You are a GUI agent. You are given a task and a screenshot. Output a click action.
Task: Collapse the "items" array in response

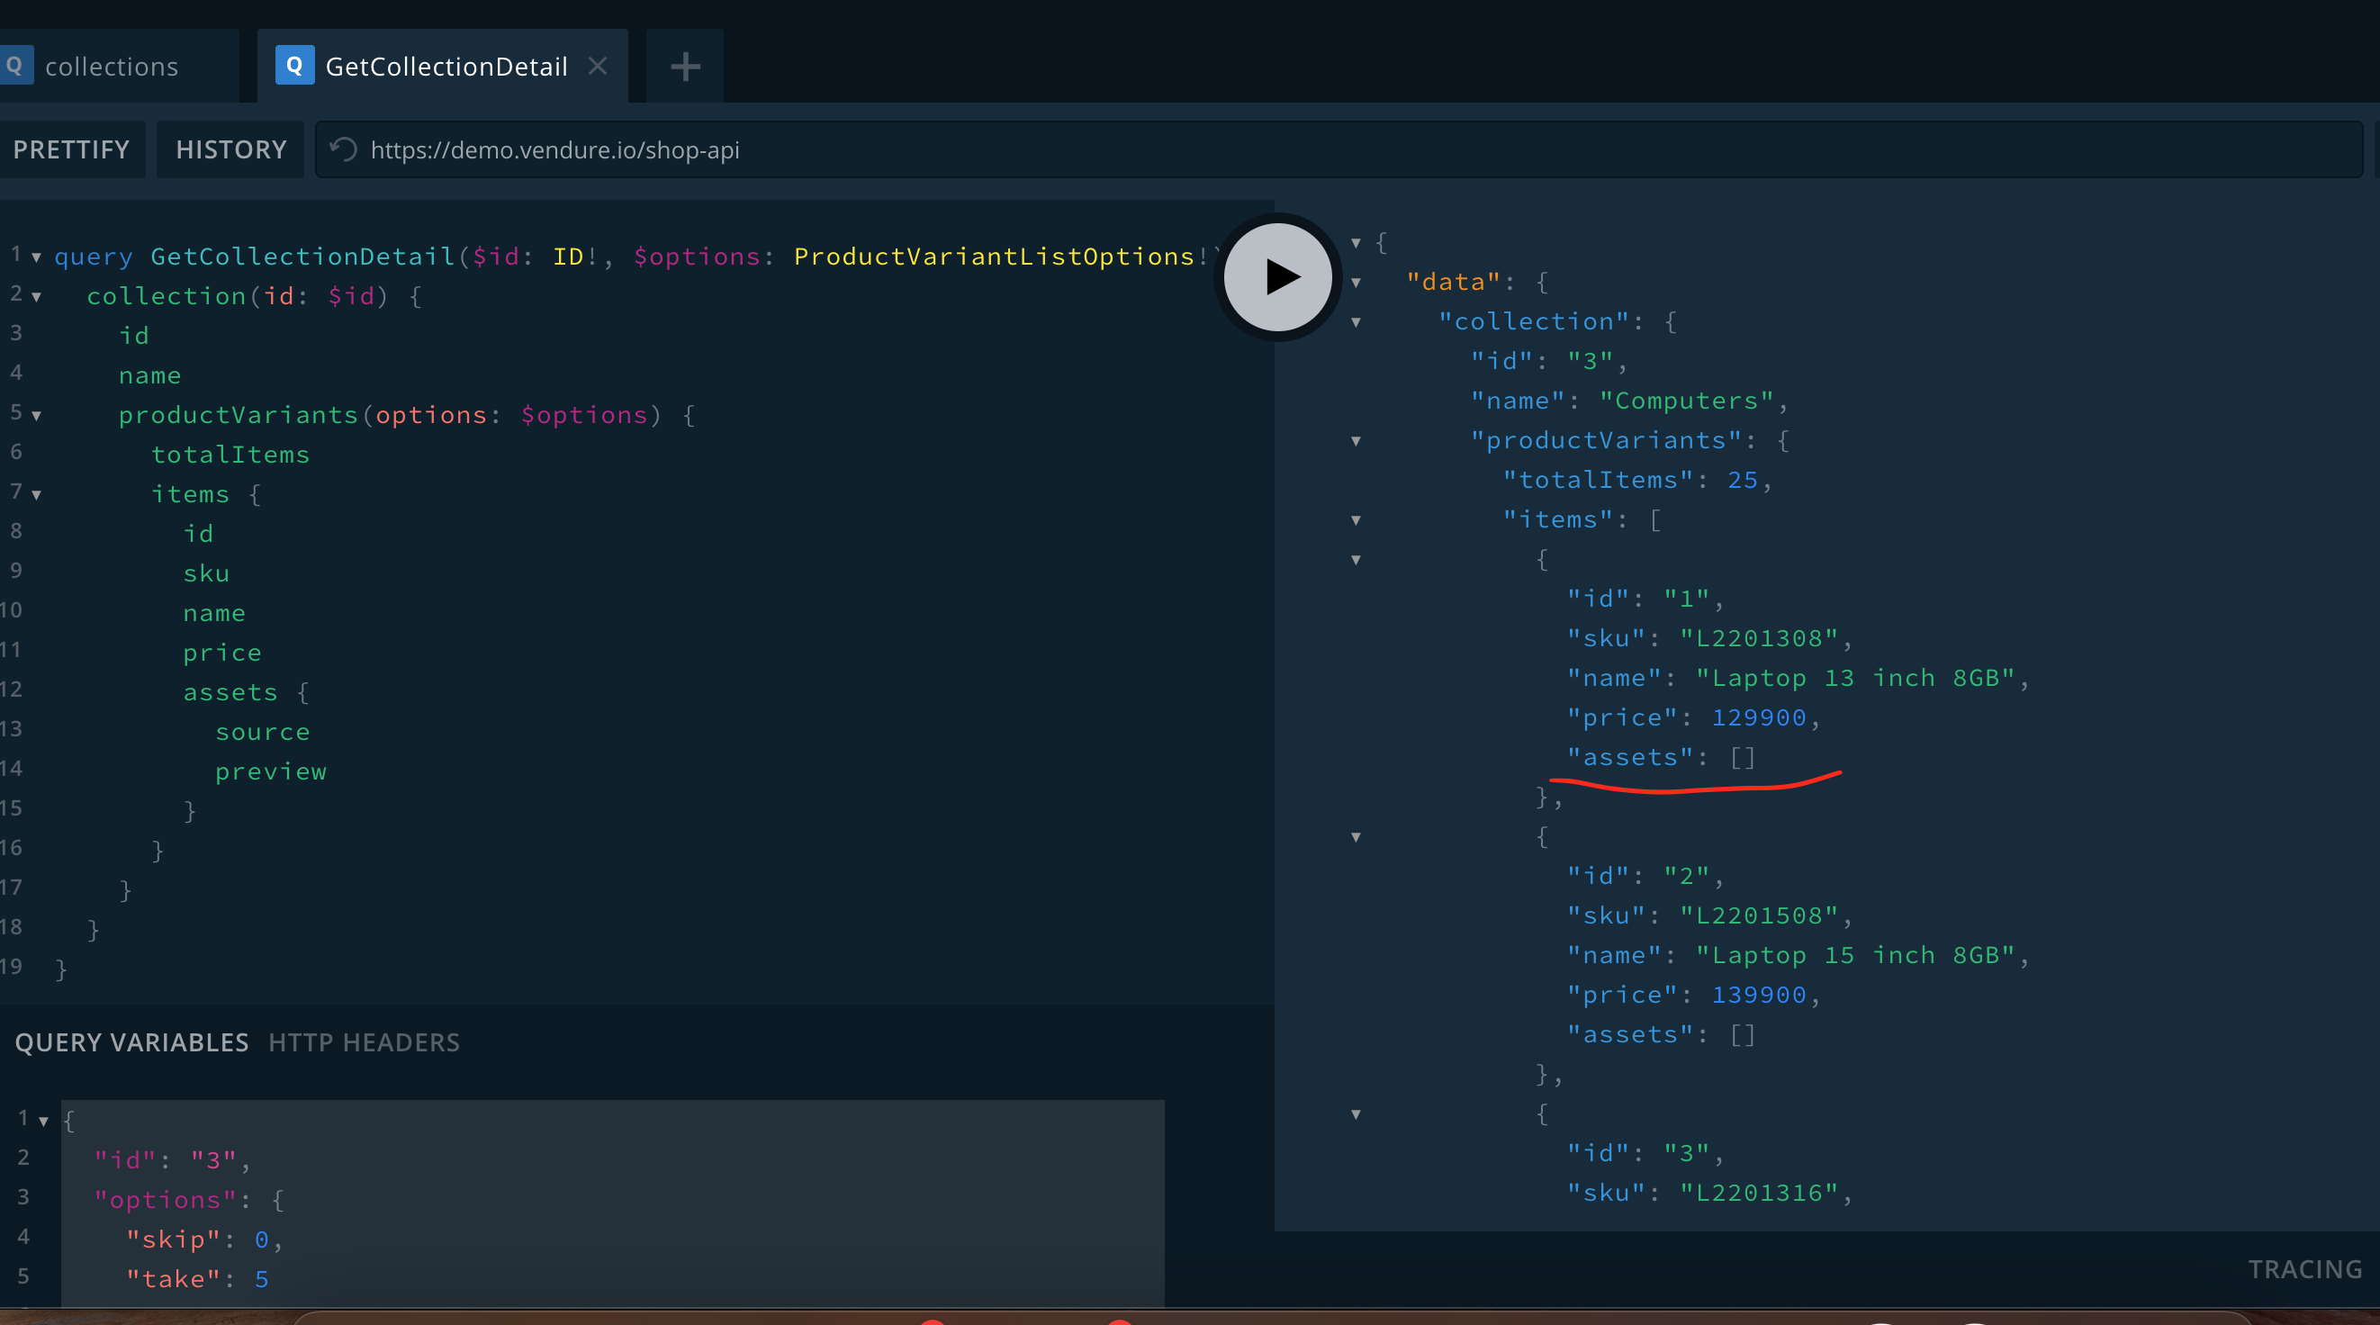point(1356,520)
